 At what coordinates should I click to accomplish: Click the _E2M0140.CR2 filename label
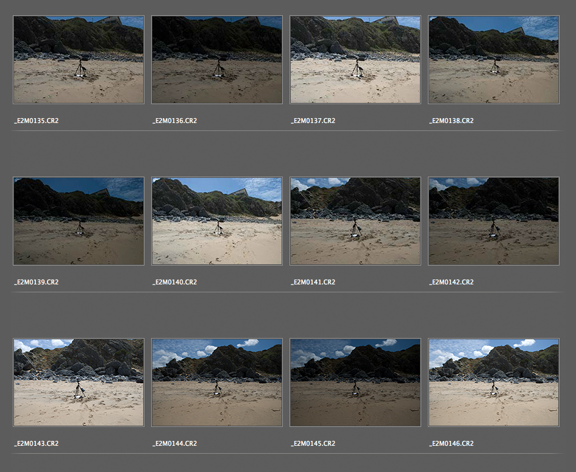tap(175, 282)
